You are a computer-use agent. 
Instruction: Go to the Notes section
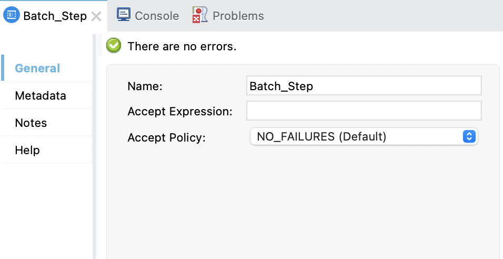click(31, 123)
